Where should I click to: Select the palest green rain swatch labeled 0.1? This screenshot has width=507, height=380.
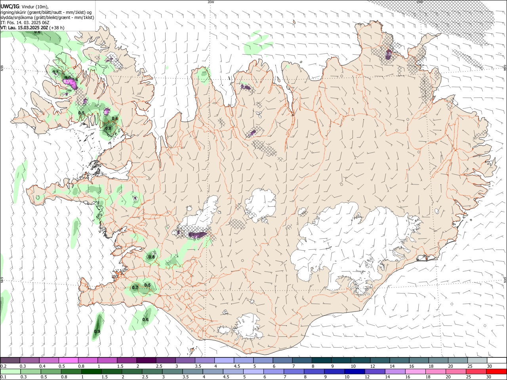click(x=10, y=371)
